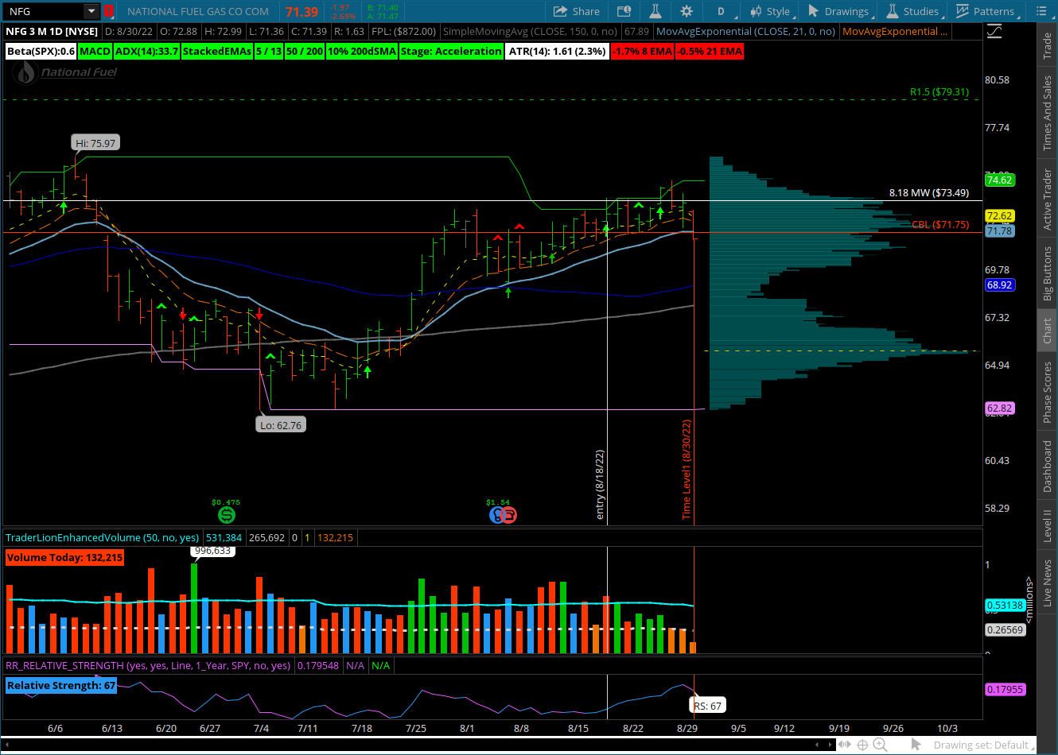1058x755 pixels.
Task: Click the NFG symbol input field
Action: coord(45,11)
